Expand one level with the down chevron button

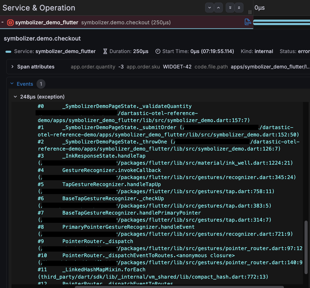210,8
